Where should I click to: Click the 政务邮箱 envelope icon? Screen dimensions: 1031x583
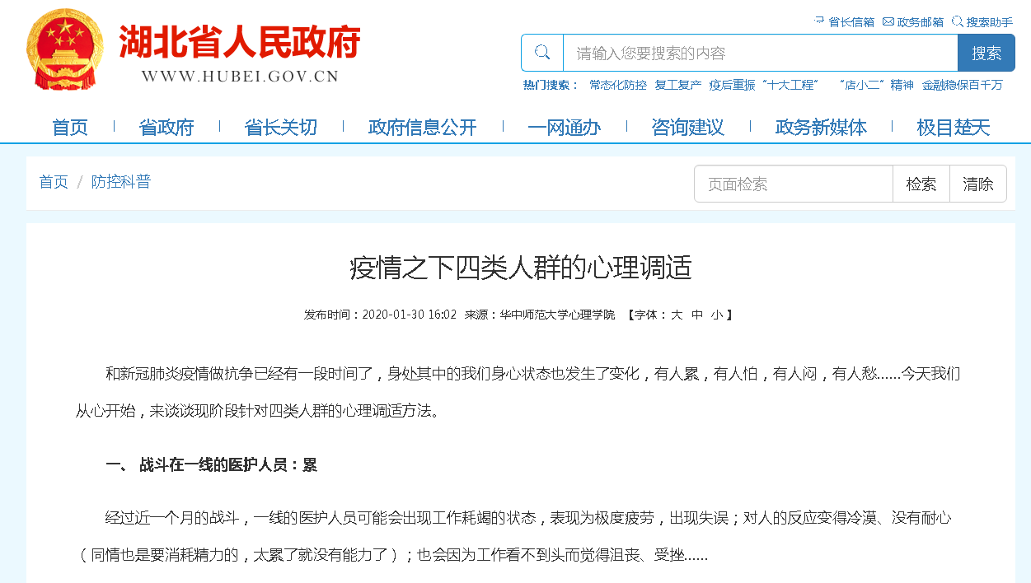tap(888, 21)
